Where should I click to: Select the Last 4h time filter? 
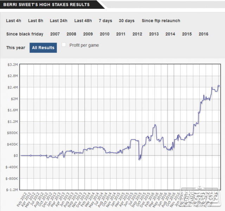(13, 21)
